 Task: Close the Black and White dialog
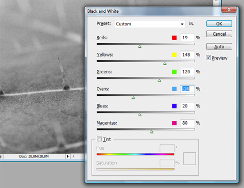229,10
